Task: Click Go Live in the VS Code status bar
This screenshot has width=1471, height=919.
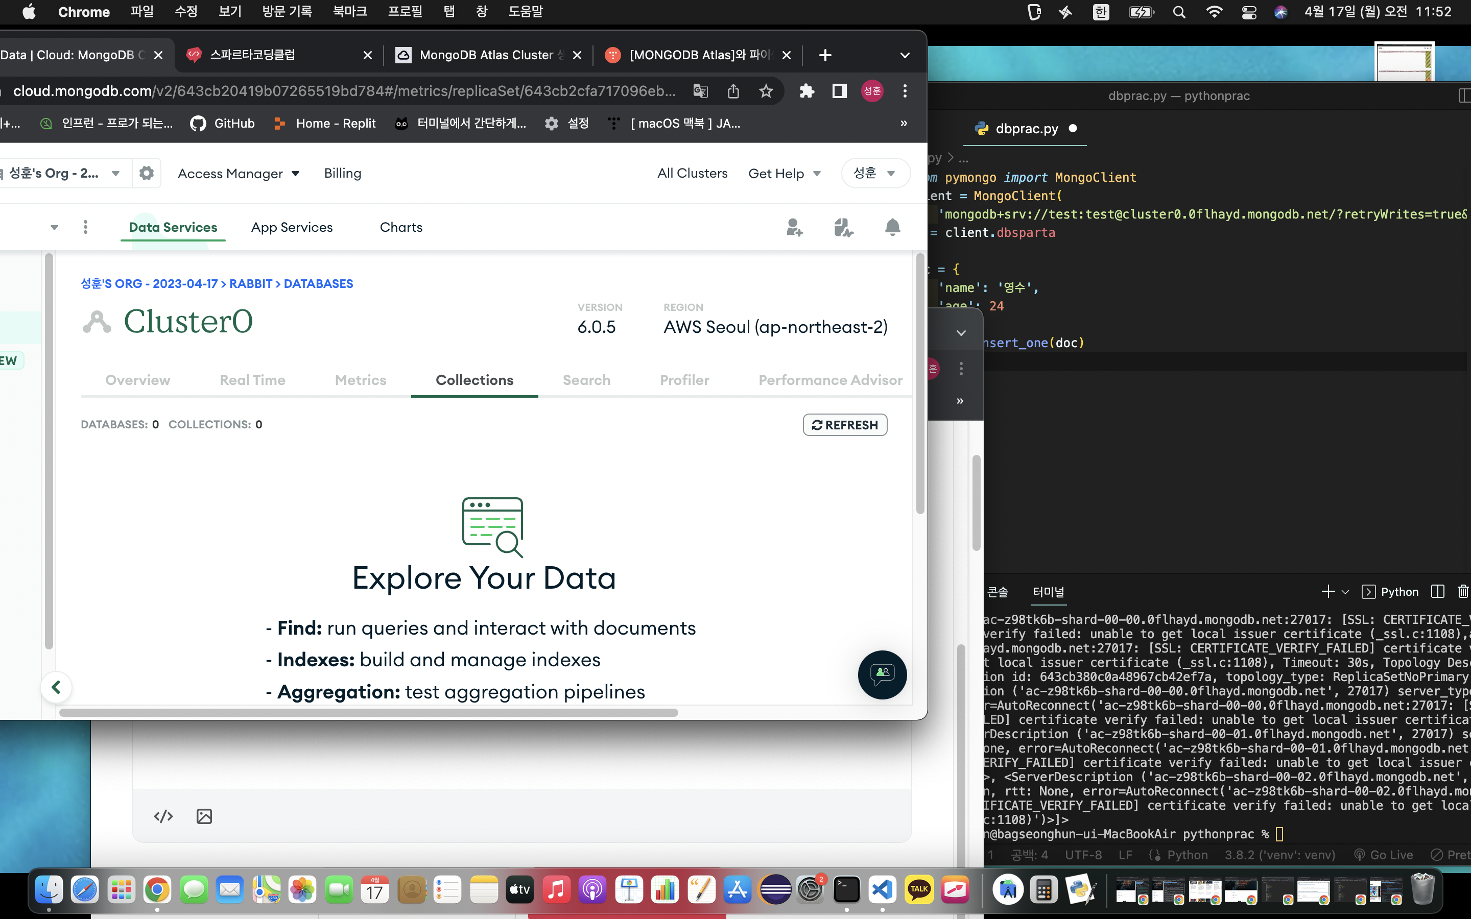Action: click(1384, 855)
